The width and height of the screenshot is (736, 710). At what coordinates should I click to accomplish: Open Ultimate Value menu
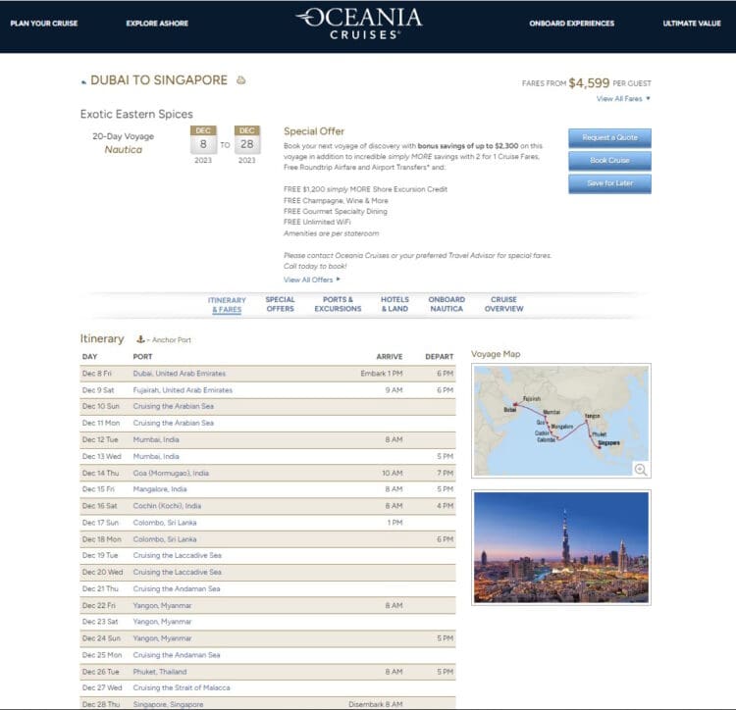click(x=692, y=23)
